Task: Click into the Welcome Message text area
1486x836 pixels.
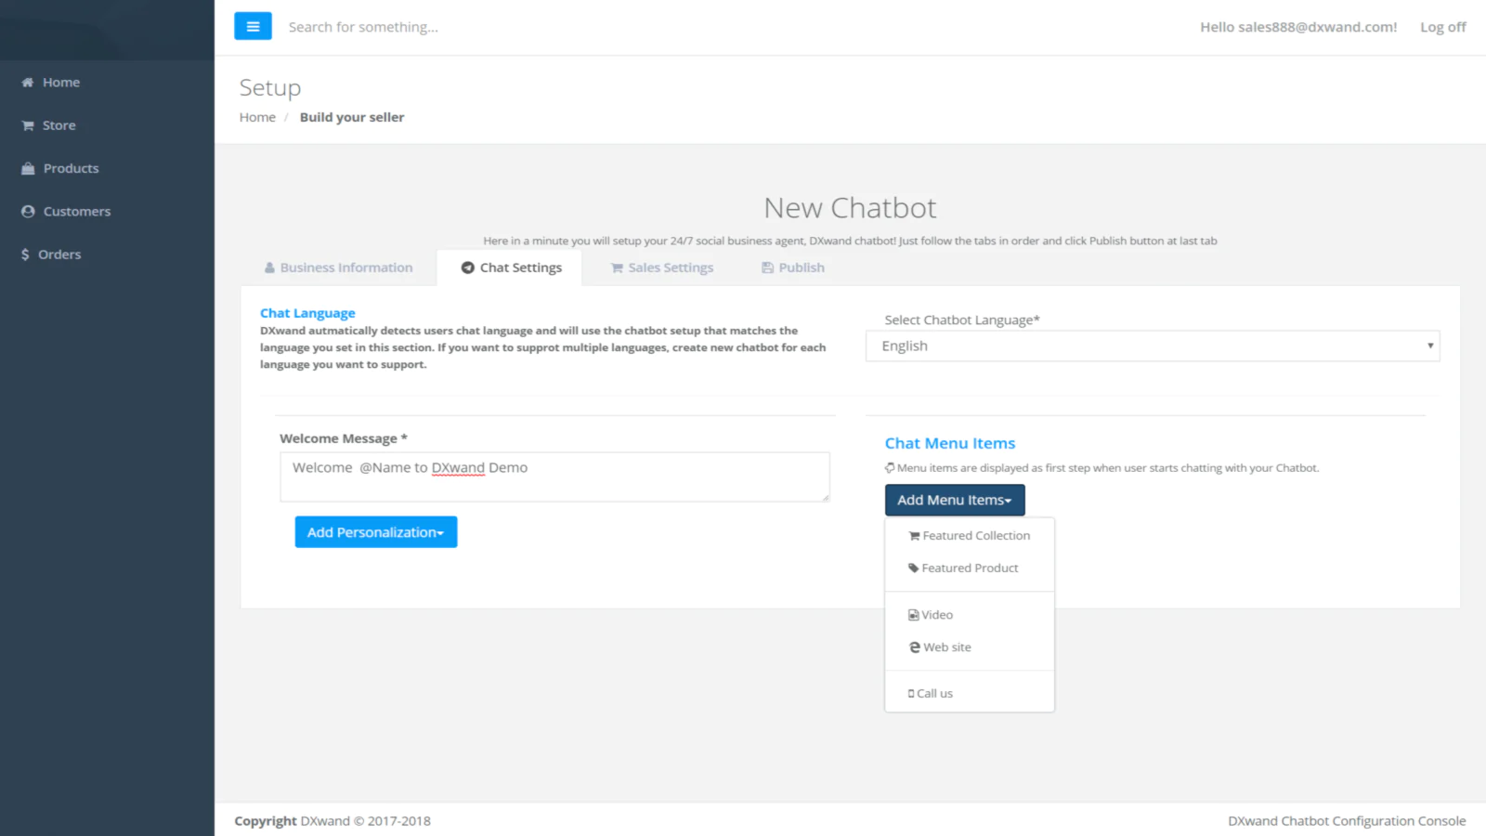Action: coord(554,477)
